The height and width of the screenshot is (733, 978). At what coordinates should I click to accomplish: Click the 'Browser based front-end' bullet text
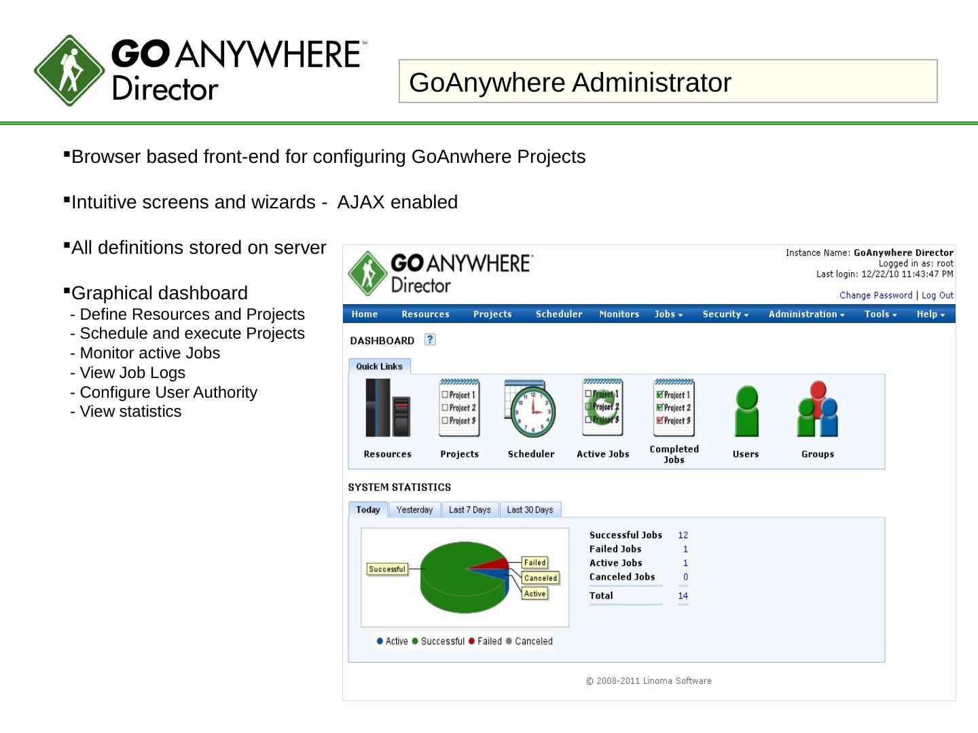329,157
